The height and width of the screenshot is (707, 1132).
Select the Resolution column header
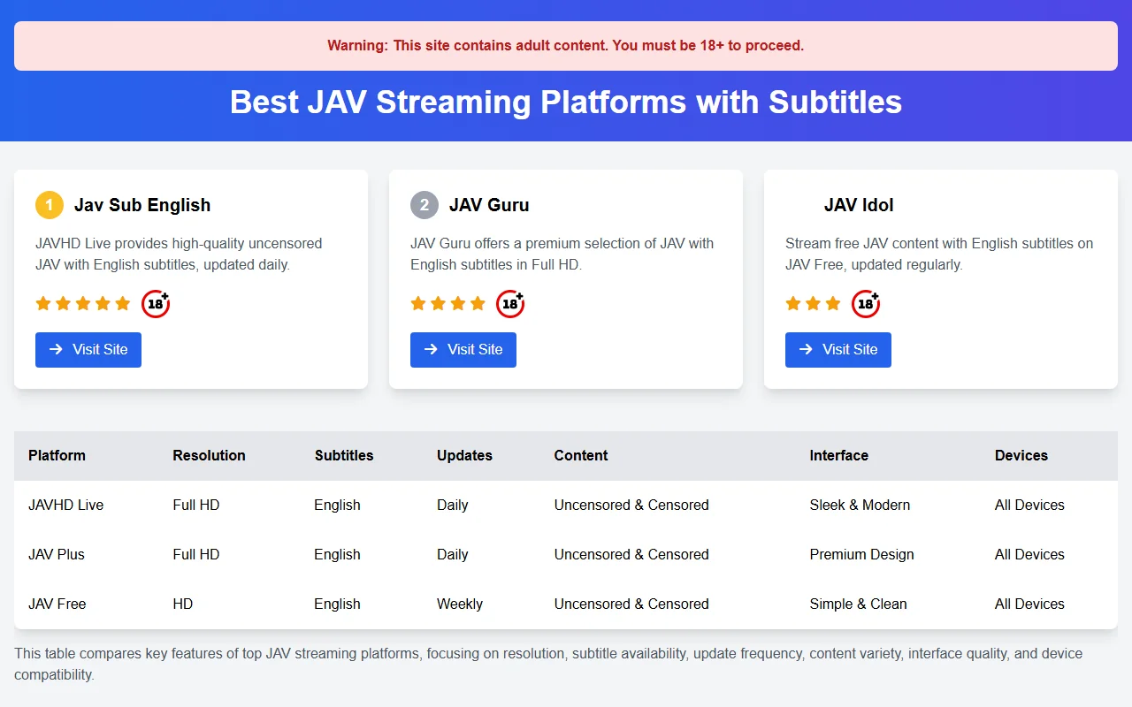pos(209,455)
